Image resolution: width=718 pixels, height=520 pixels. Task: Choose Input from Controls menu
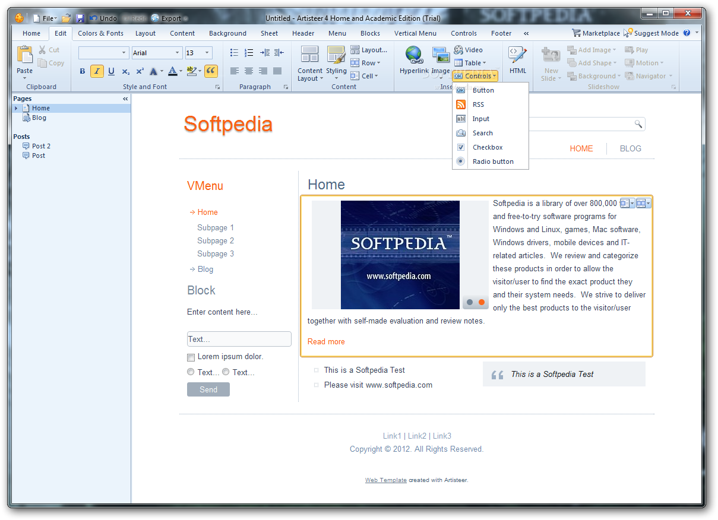[490, 119]
